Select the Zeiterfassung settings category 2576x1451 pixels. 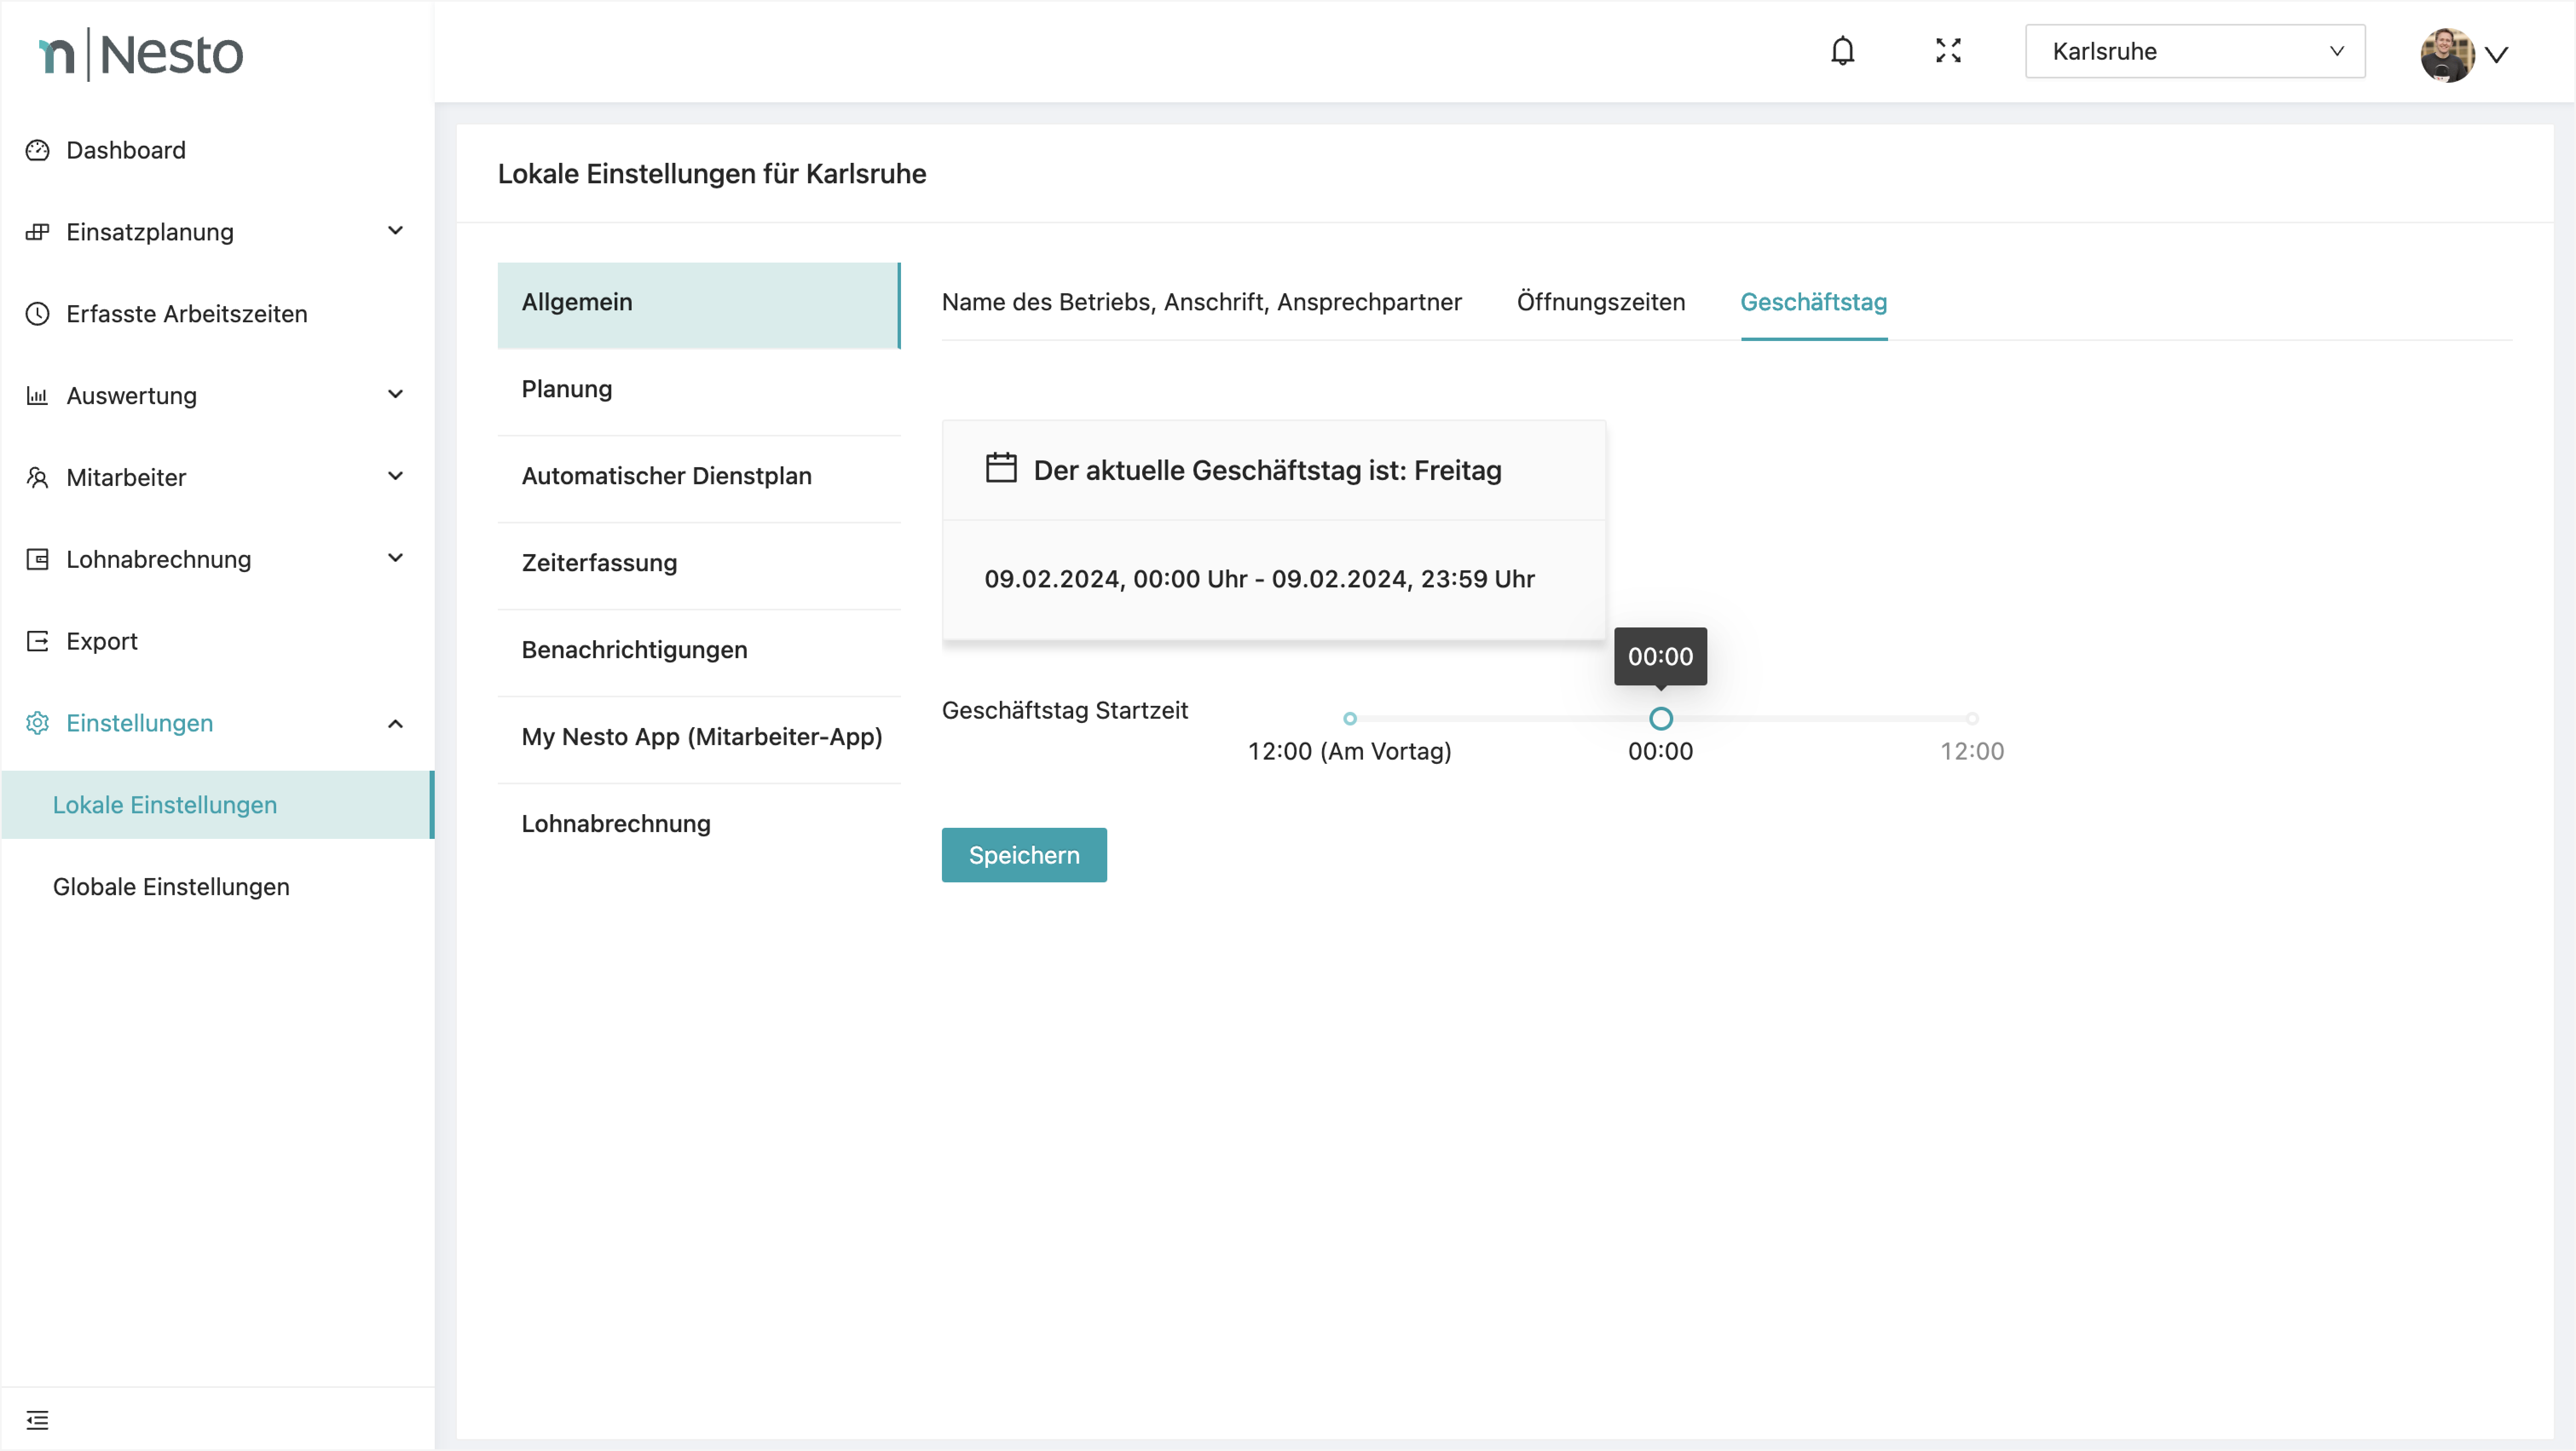click(x=599, y=563)
